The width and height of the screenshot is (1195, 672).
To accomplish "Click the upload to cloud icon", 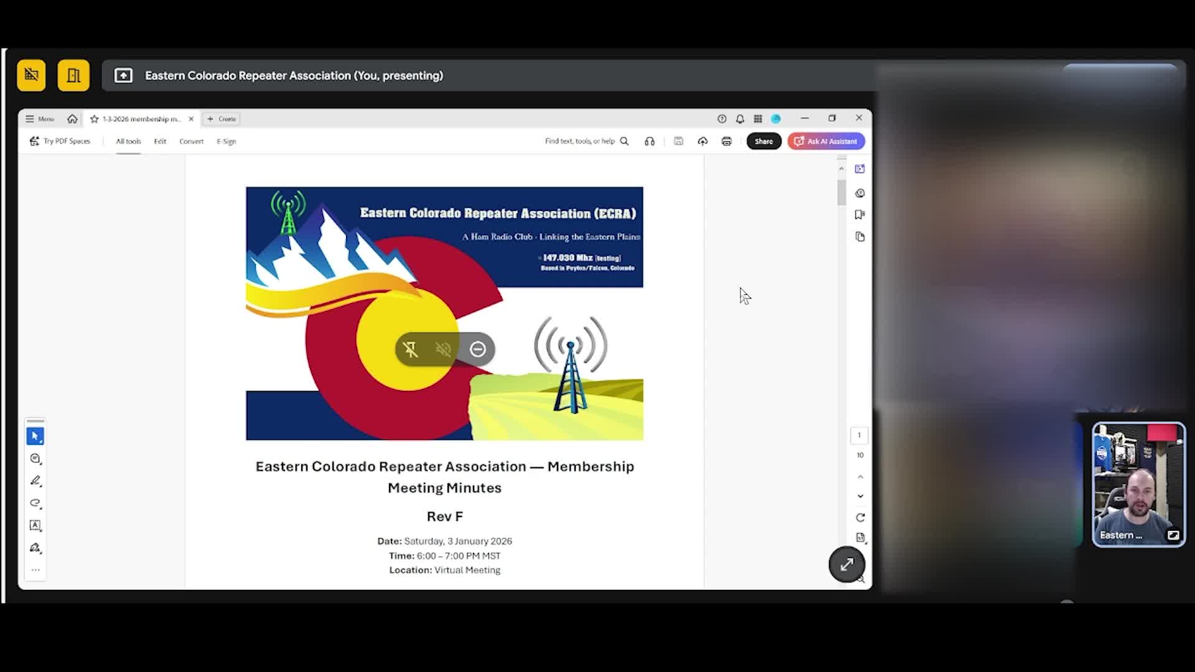I will 703,141.
